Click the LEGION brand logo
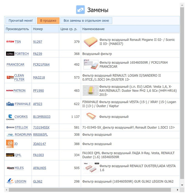 click(10, 181)
